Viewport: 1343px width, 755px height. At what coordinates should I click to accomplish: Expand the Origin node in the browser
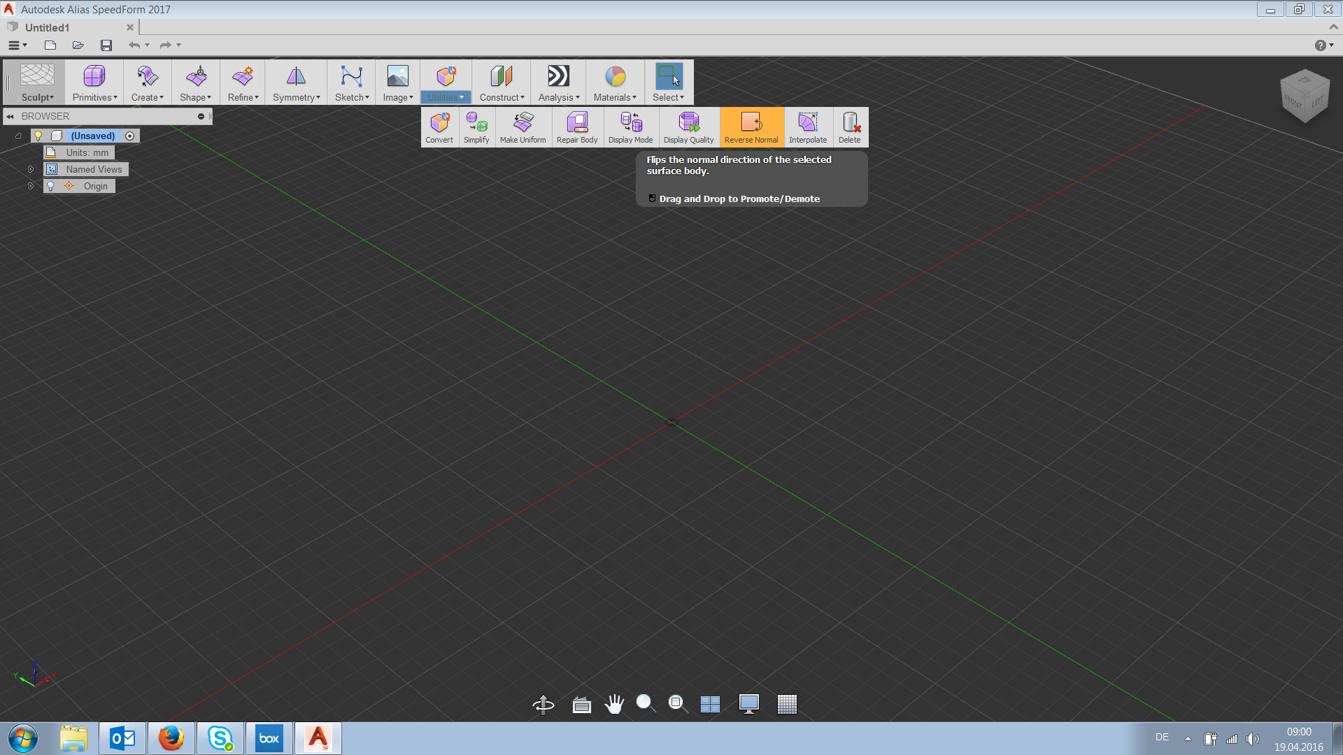click(x=31, y=185)
